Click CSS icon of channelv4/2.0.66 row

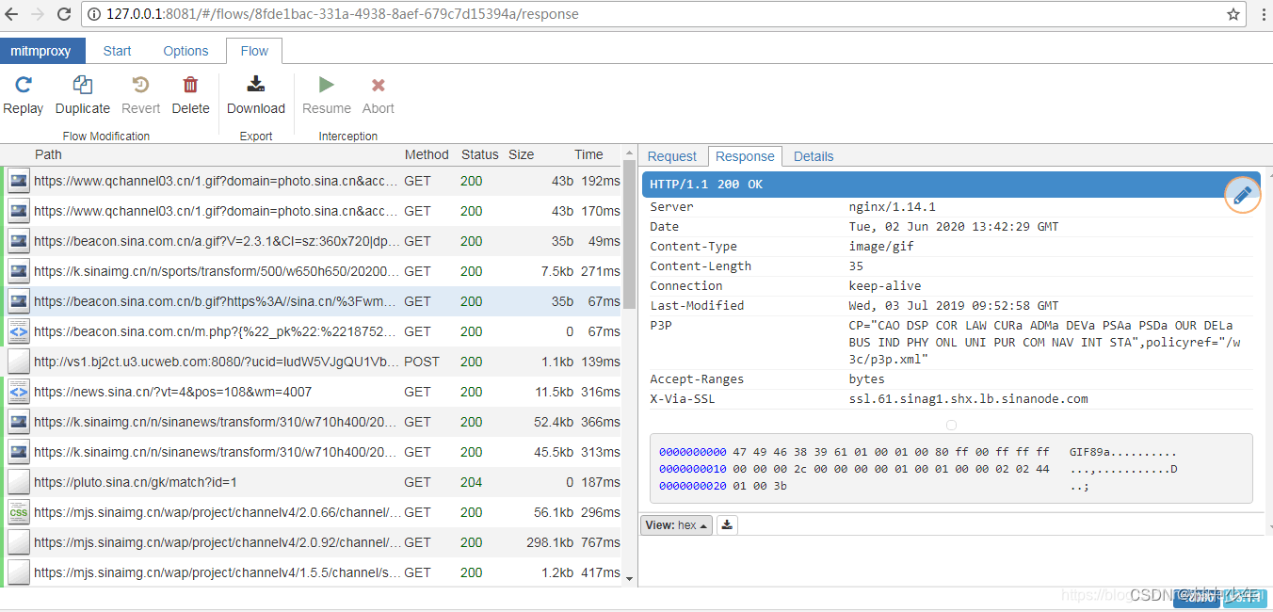tap(19, 512)
